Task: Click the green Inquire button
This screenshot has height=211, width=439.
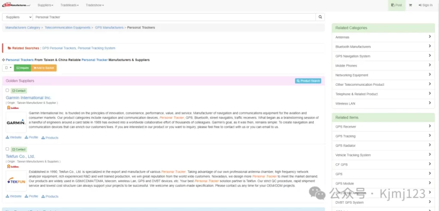Action: (x=22, y=68)
